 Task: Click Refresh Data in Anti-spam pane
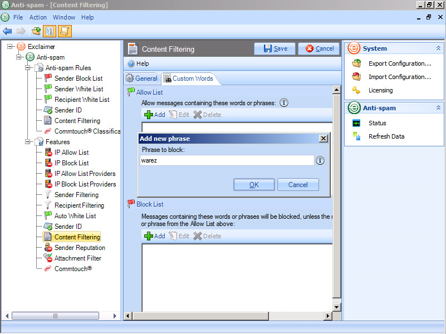click(x=386, y=136)
